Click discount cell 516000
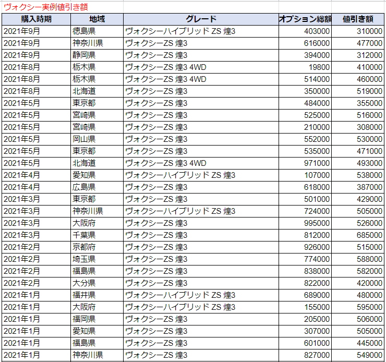 (358, 115)
